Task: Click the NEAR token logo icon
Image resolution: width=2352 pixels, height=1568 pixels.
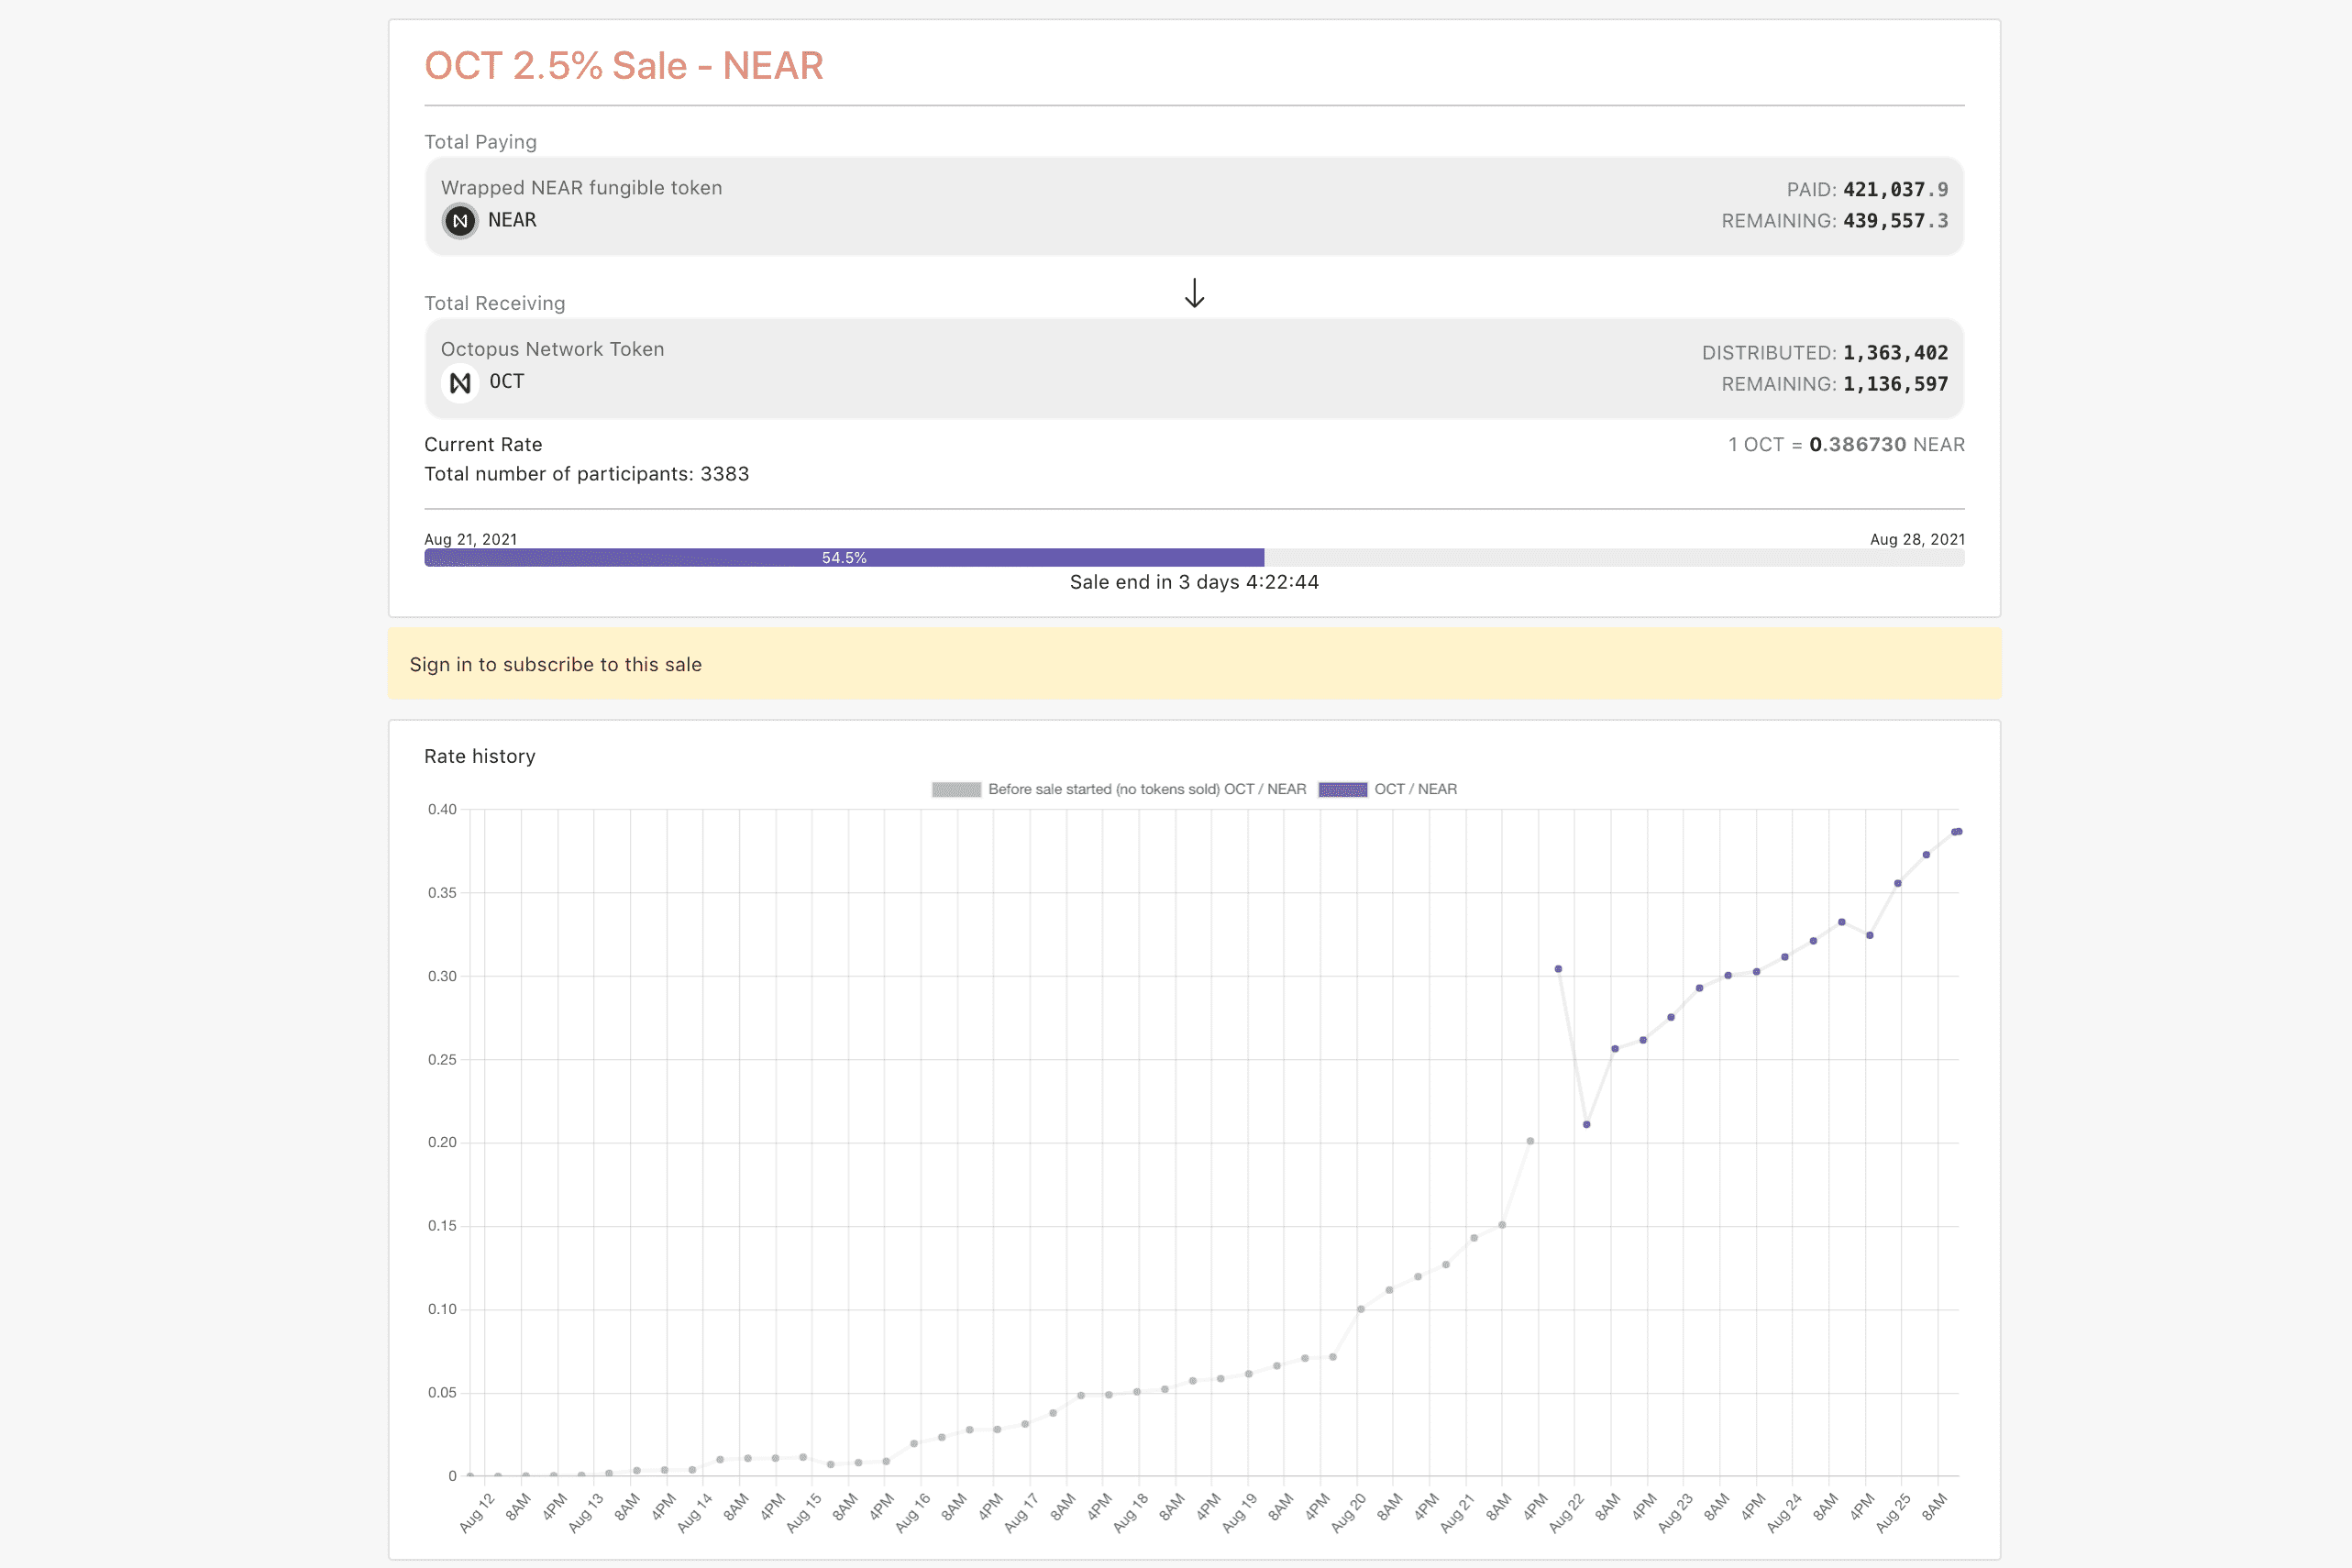Action: [x=459, y=220]
